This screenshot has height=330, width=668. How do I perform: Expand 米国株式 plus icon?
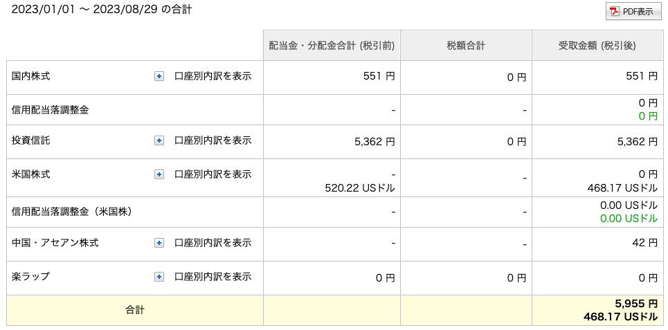tap(159, 174)
